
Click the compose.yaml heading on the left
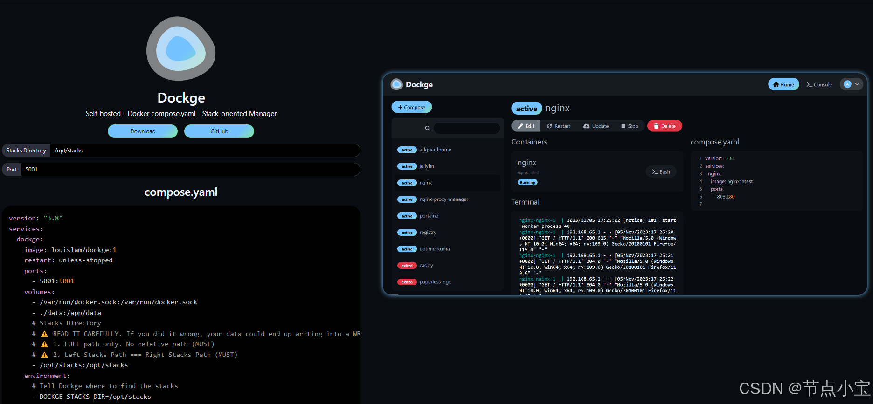[181, 192]
